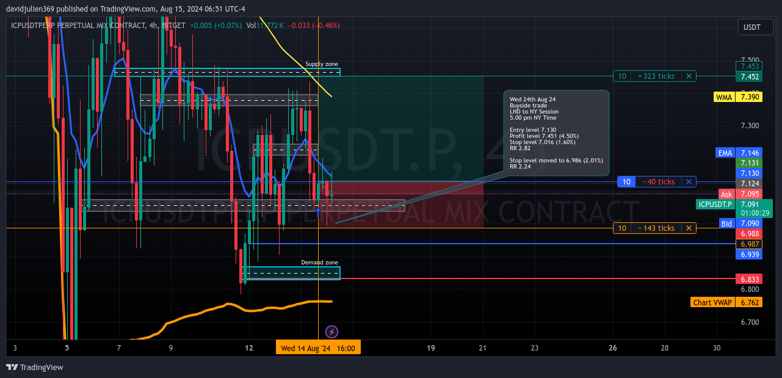Image resolution: width=782 pixels, height=378 pixels.
Task: Cancel the −40 ticks position line
Action: (x=689, y=181)
